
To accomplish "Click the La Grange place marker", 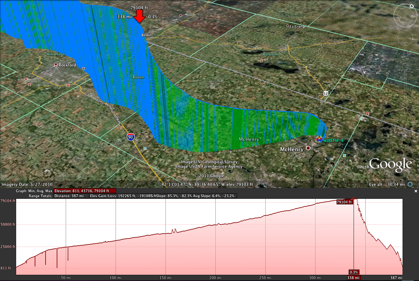I will [288, 26].
